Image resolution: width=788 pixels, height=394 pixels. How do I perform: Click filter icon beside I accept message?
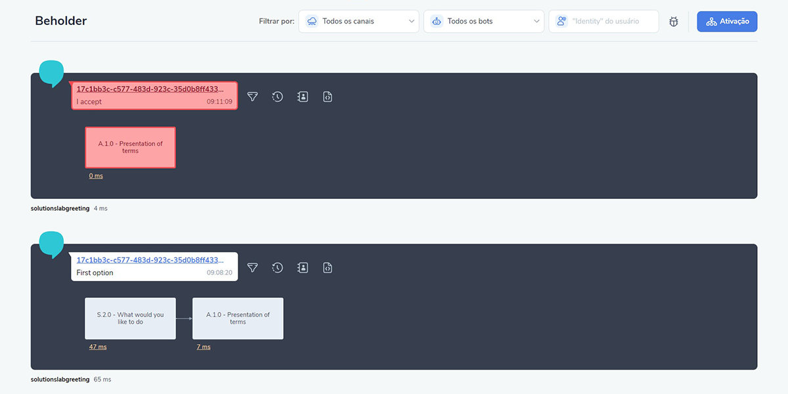[x=253, y=97]
